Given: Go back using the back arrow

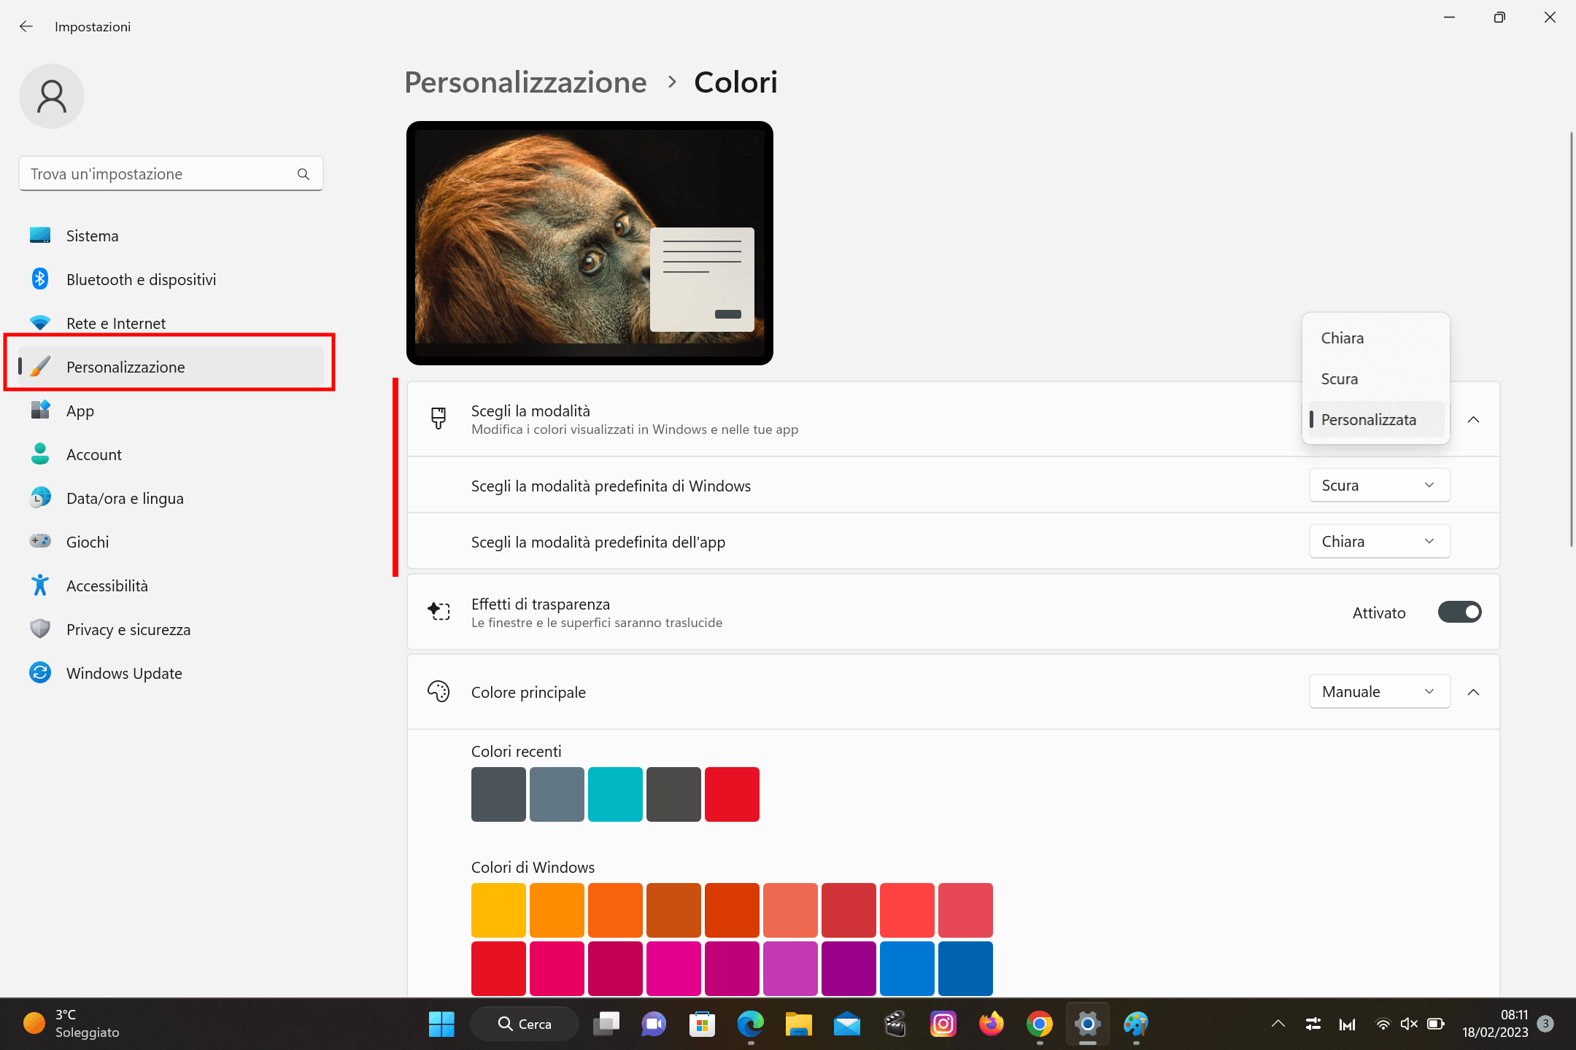Looking at the screenshot, I should 26,26.
